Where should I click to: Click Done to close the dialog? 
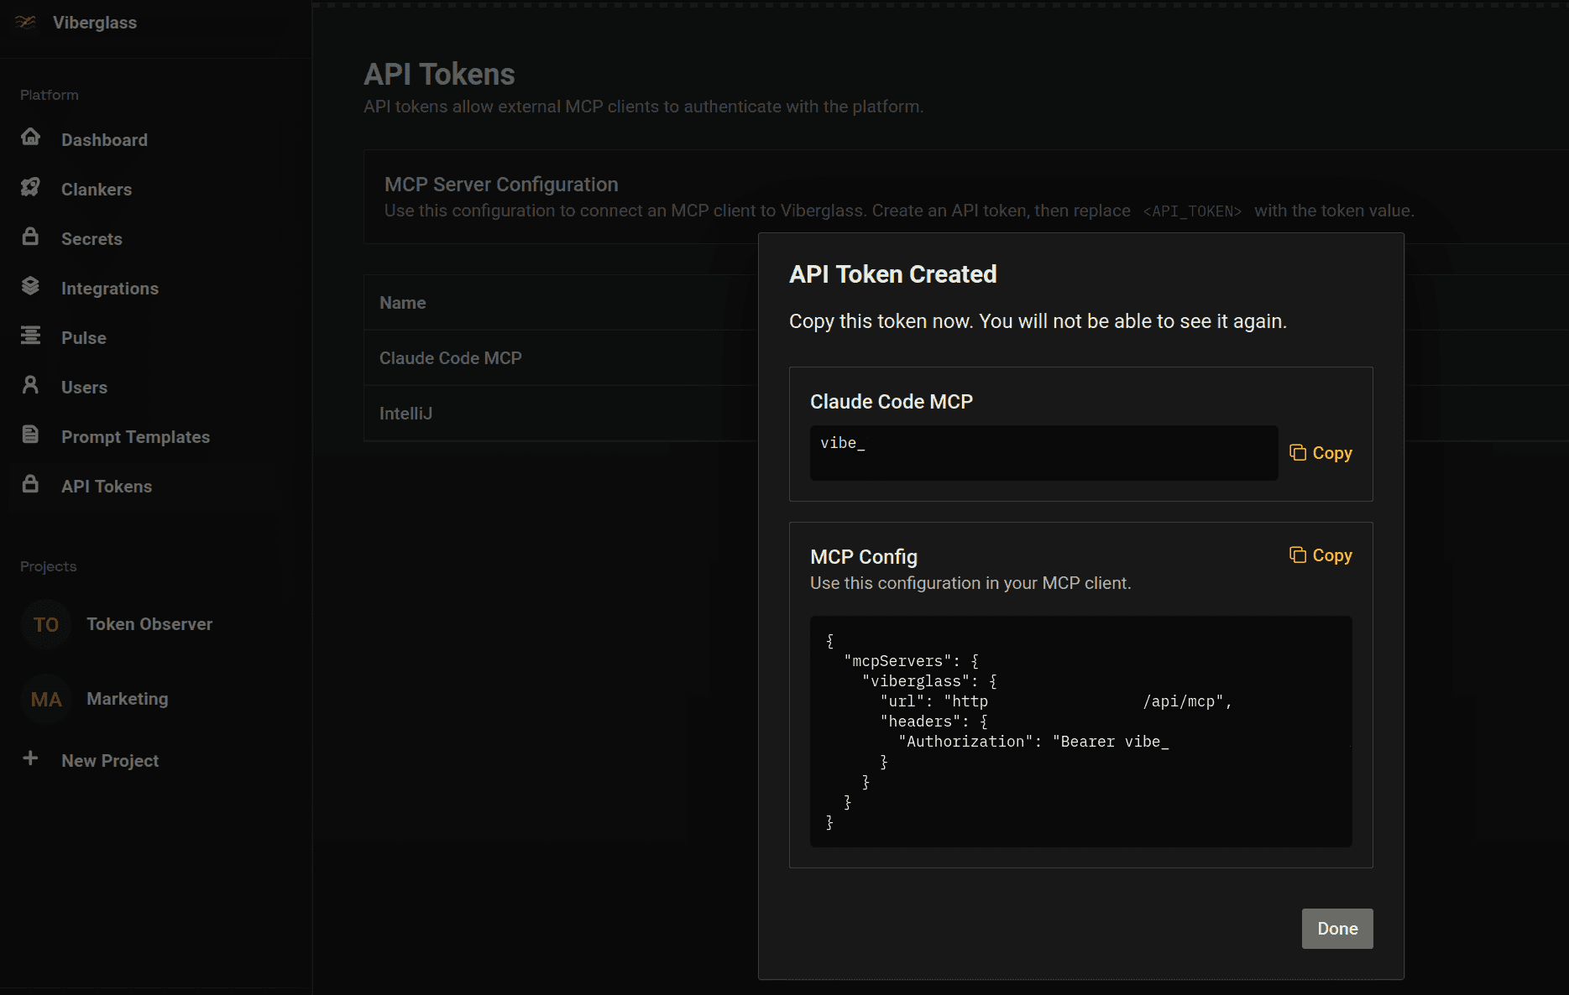1337,928
